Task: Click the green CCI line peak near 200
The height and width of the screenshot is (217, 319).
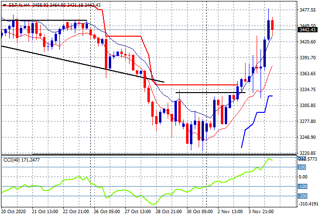Action: click(x=269, y=159)
